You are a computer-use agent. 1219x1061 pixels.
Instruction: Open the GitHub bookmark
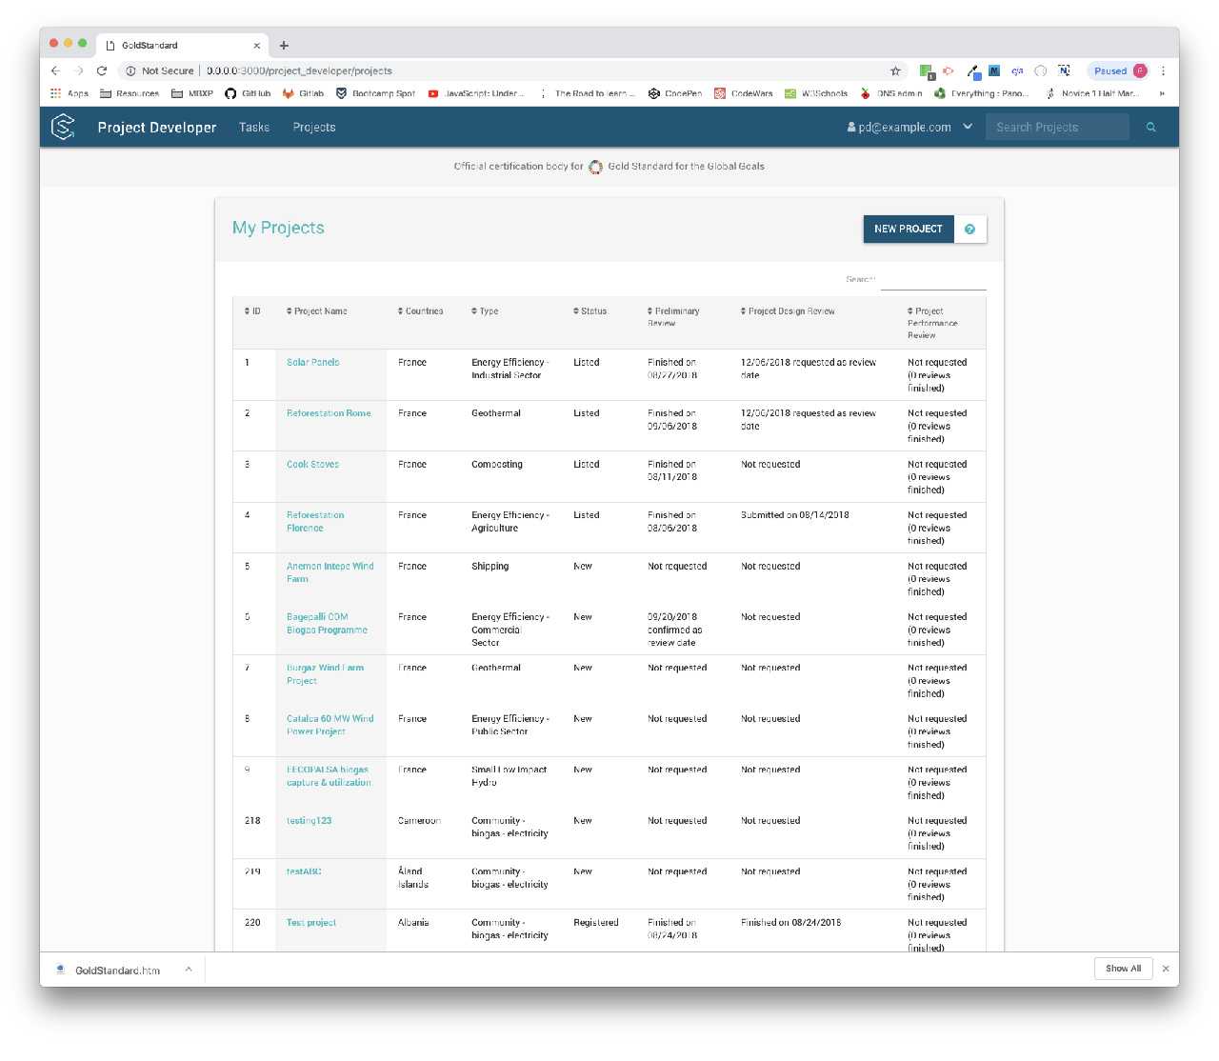(248, 93)
